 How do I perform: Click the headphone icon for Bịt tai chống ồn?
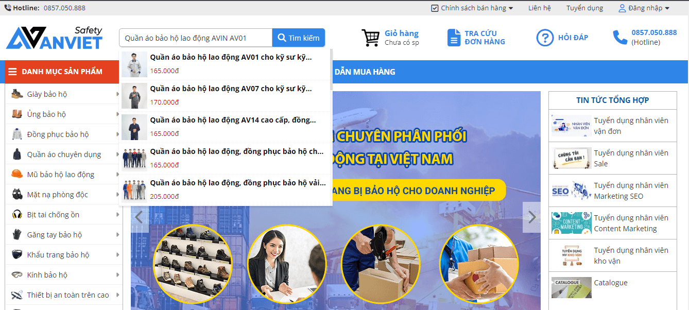(x=17, y=214)
